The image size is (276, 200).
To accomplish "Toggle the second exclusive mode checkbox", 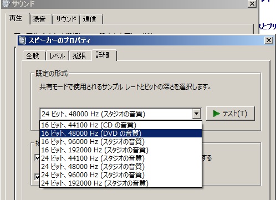I will click(x=37, y=177).
